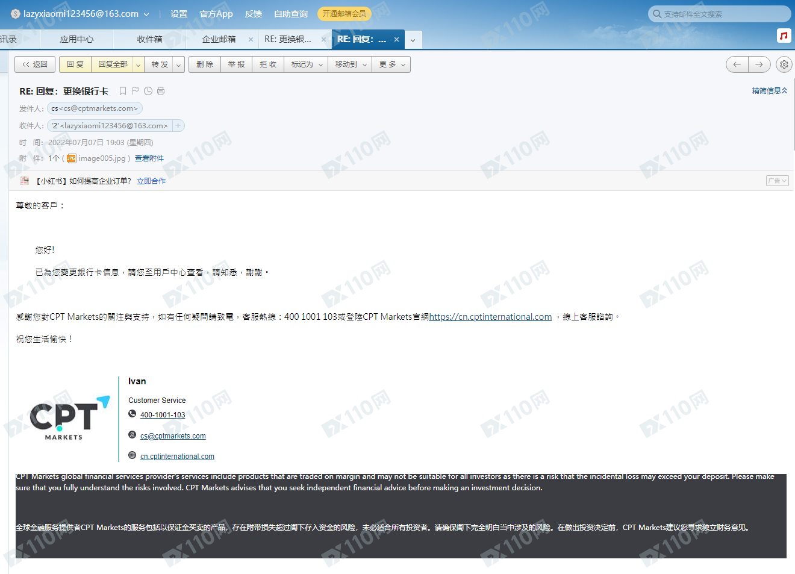Viewport: 795px width, 574px height.
Task: Click sender chip cs<cs@cptmarkets.com>
Action: [x=95, y=108]
